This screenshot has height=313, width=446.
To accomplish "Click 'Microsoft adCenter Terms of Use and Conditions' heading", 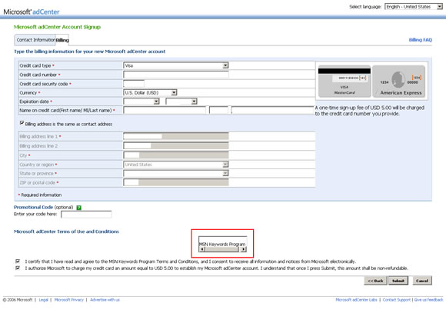I will [66, 231].
